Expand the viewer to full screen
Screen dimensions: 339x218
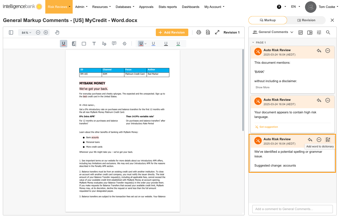pos(217,32)
